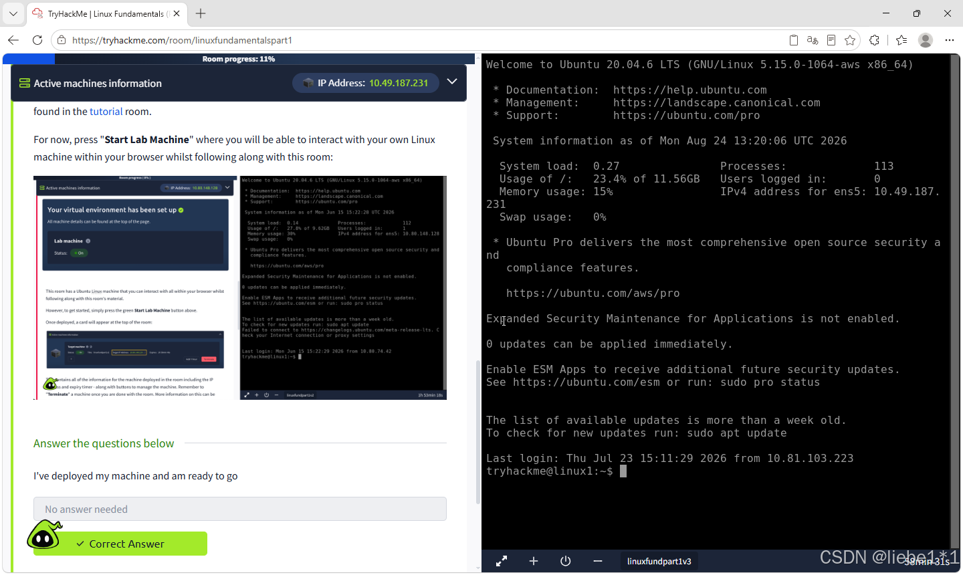Click the landscape.canonical.com management URL
Image resolution: width=963 pixels, height=575 pixels.
[x=717, y=103]
